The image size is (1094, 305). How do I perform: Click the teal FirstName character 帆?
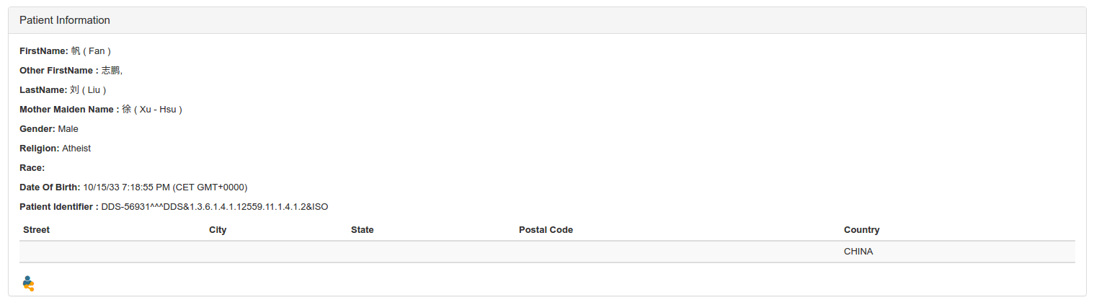click(x=76, y=50)
